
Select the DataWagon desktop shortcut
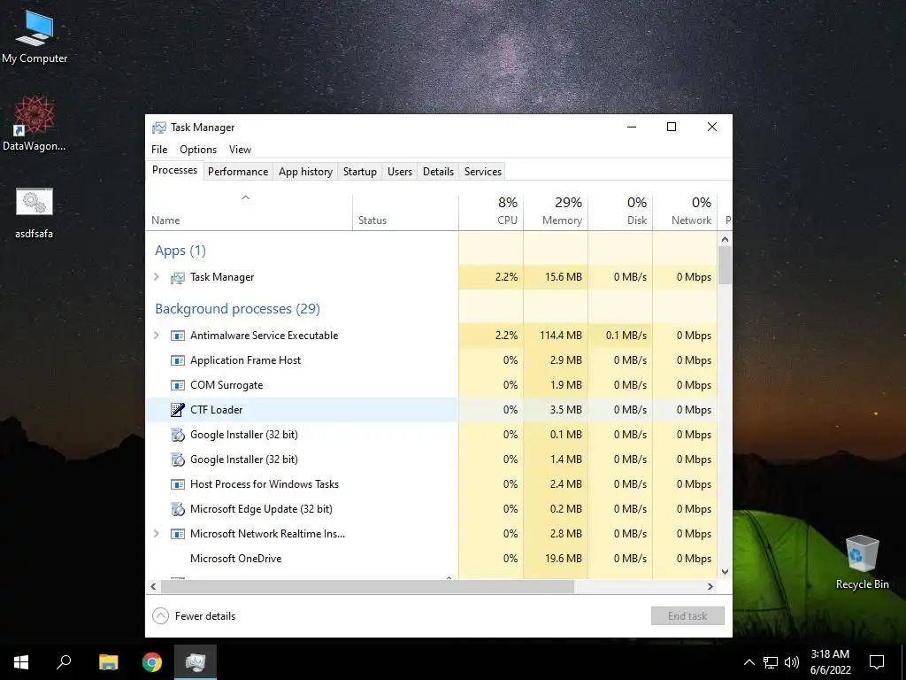[35, 124]
